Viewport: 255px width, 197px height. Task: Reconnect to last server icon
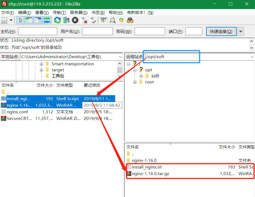pos(93,20)
